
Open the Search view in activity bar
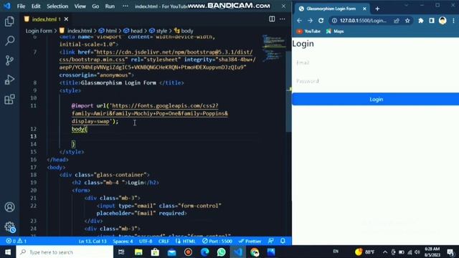tap(9, 41)
